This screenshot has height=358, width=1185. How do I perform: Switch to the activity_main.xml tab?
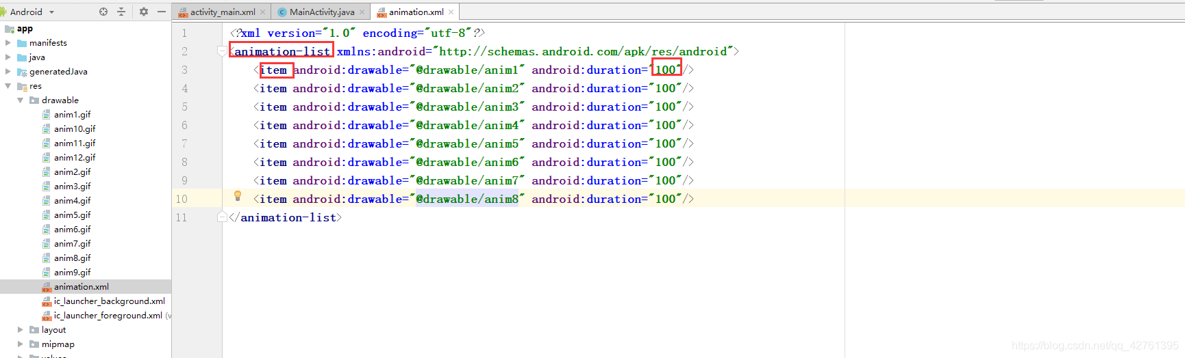tap(222, 12)
